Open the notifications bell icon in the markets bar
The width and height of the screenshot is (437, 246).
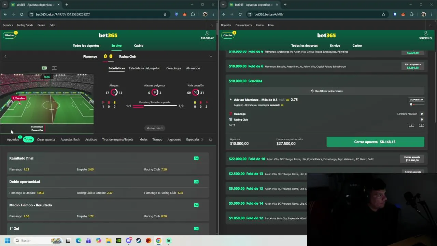pos(210,139)
